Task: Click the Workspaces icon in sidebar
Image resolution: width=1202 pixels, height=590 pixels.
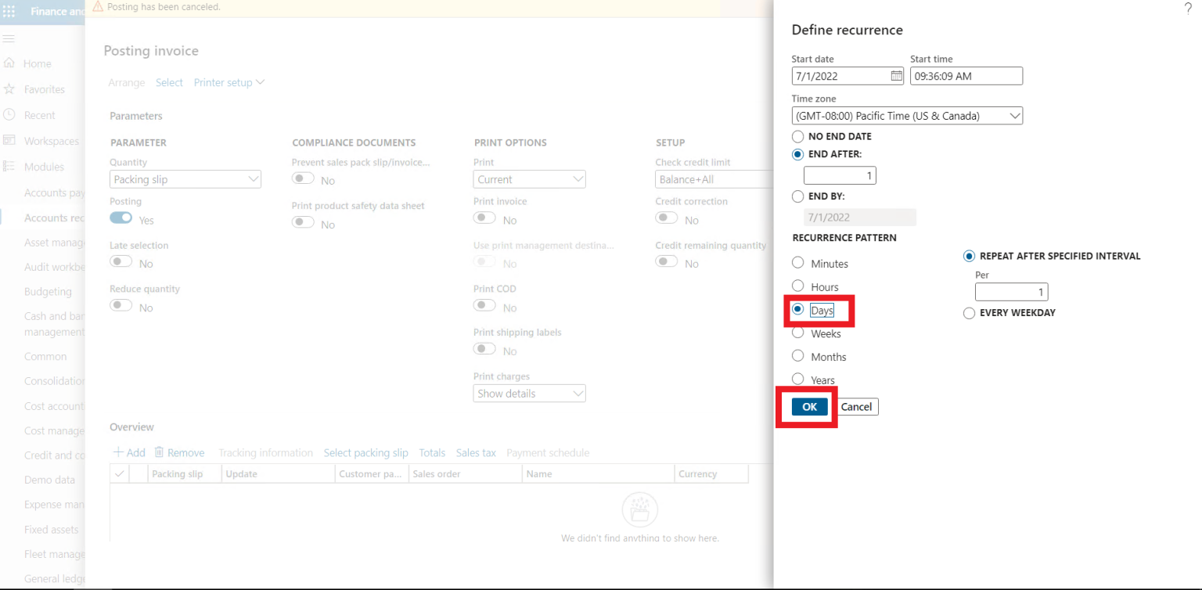Action: [8, 141]
